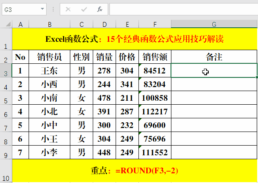The width and height of the screenshot is (258, 183).
Task: Click the price cell 232
Action: (x=127, y=125)
